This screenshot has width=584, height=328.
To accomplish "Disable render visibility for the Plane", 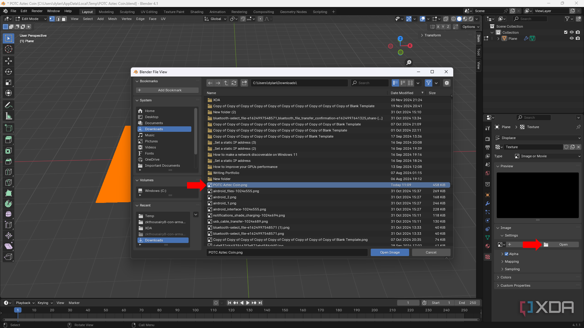I will pyautogui.click(x=578, y=38).
